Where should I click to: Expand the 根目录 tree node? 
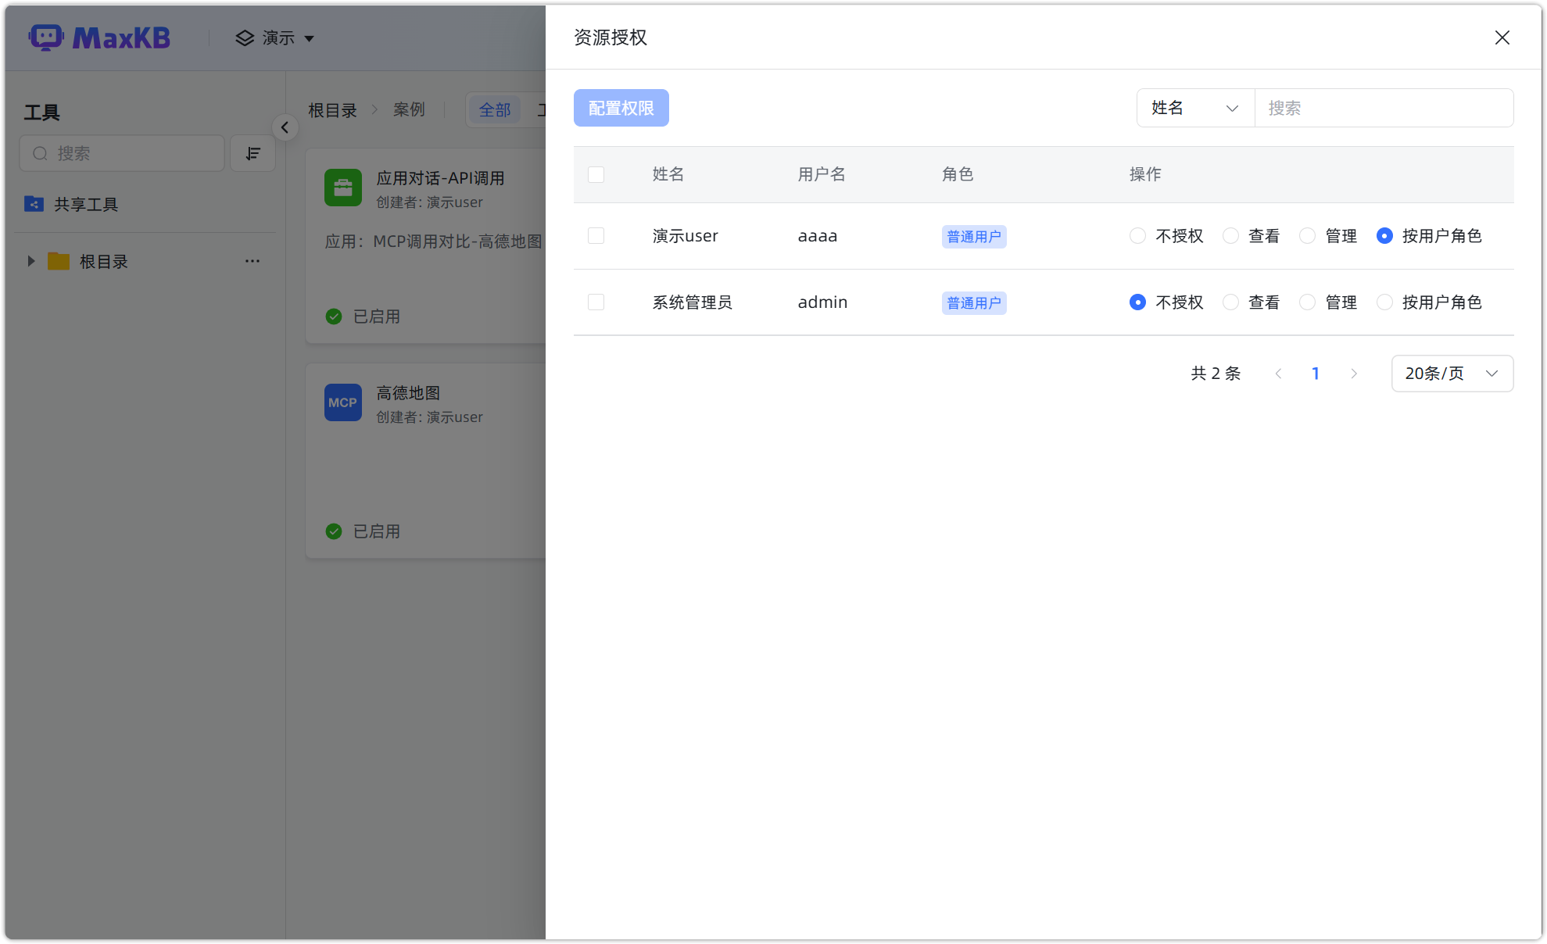(31, 261)
